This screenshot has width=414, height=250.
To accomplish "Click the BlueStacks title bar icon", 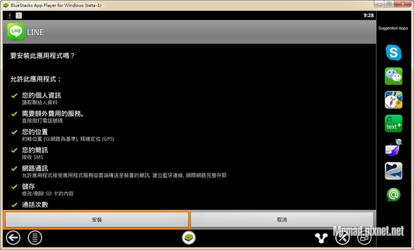I will (6, 5).
